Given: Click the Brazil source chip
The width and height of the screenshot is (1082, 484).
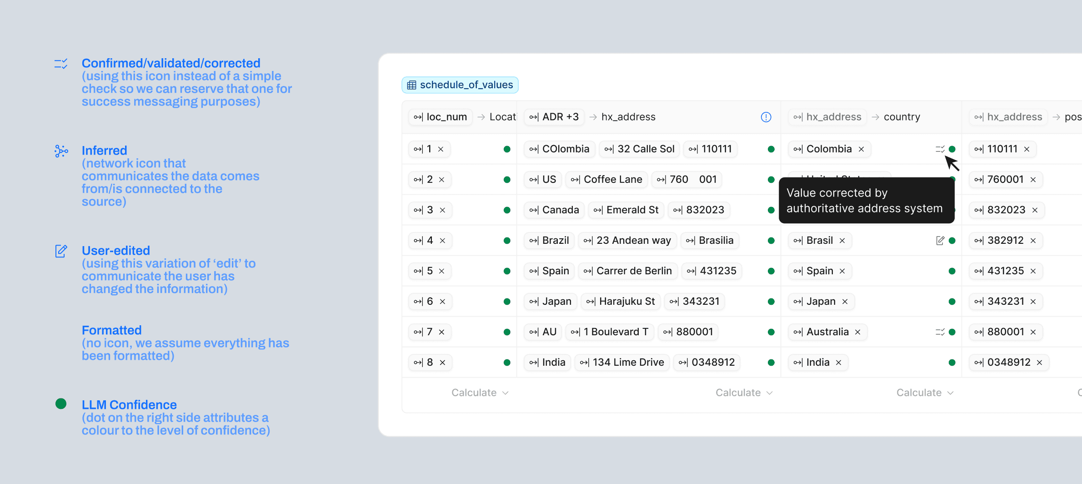Looking at the screenshot, I should pyautogui.click(x=549, y=241).
